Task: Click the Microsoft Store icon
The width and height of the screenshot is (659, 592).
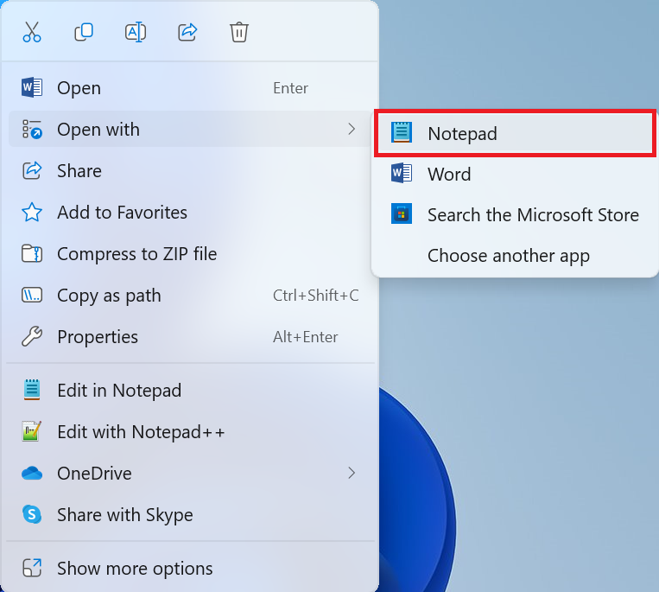Action: (x=402, y=213)
